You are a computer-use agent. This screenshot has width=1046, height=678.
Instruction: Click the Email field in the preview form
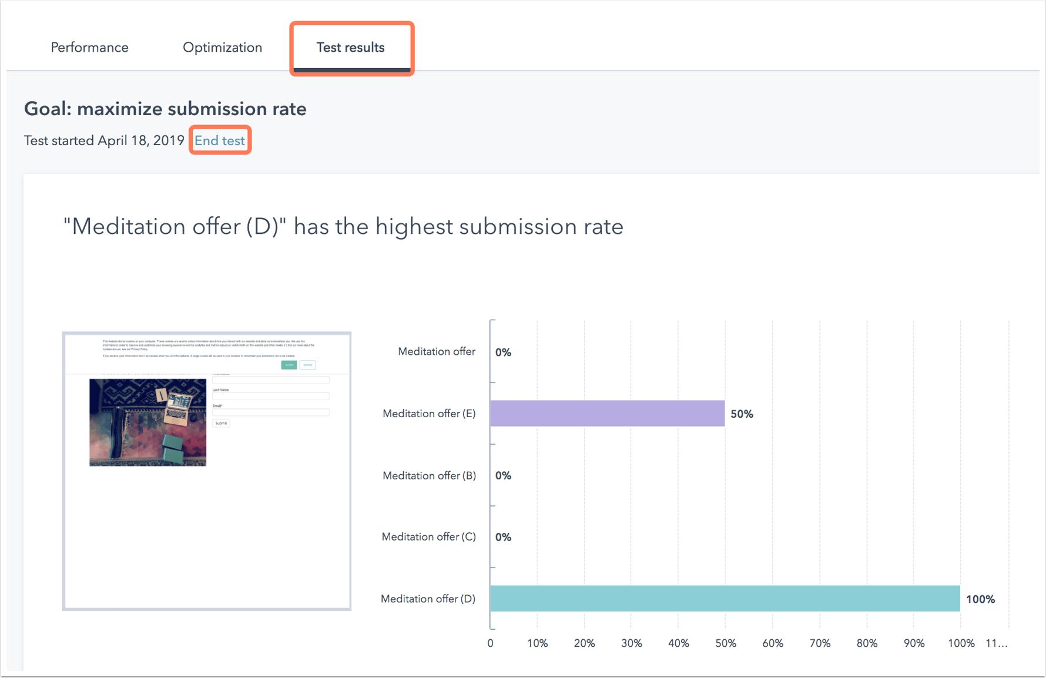pyautogui.click(x=270, y=412)
